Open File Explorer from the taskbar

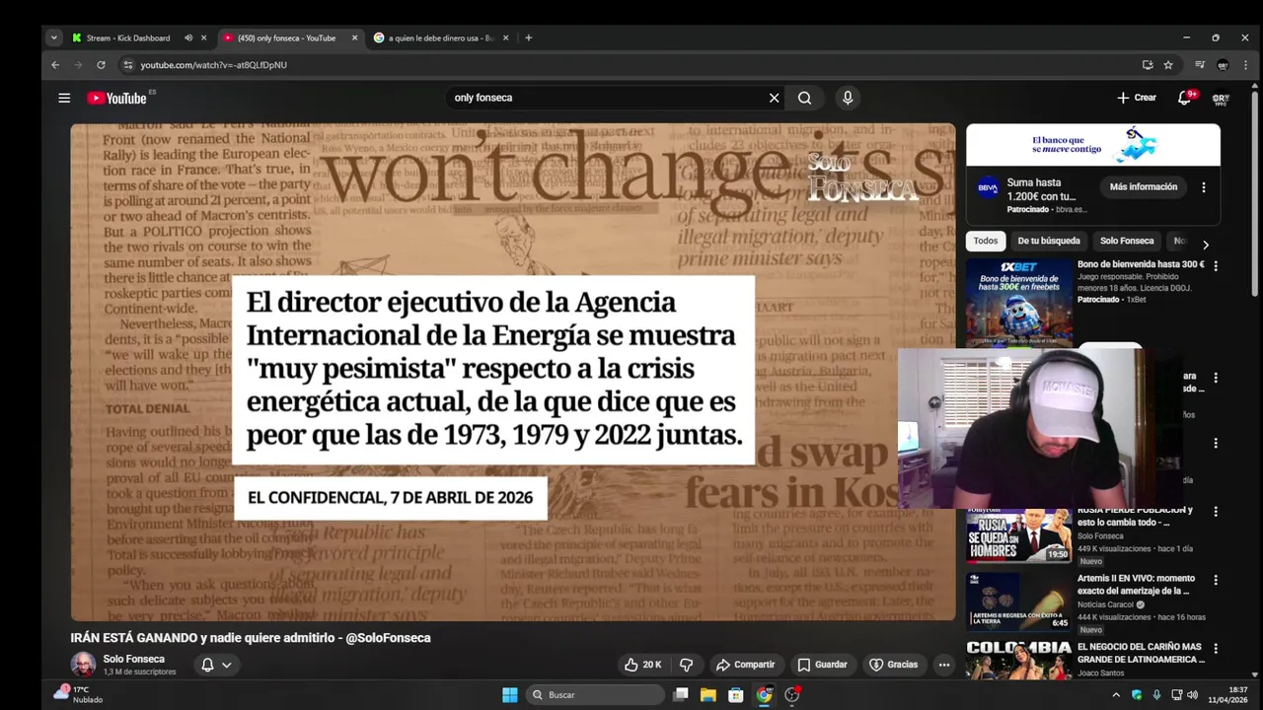pos(708,695)
